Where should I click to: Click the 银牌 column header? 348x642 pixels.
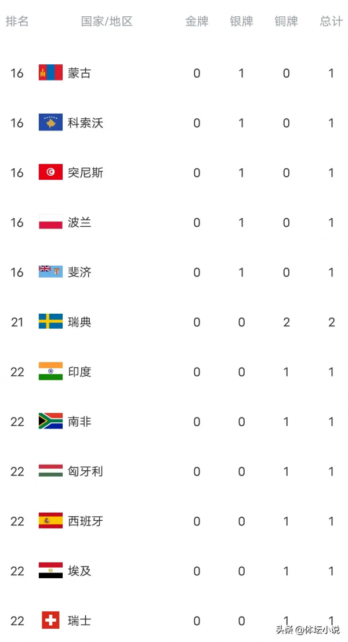pos(241,21)
